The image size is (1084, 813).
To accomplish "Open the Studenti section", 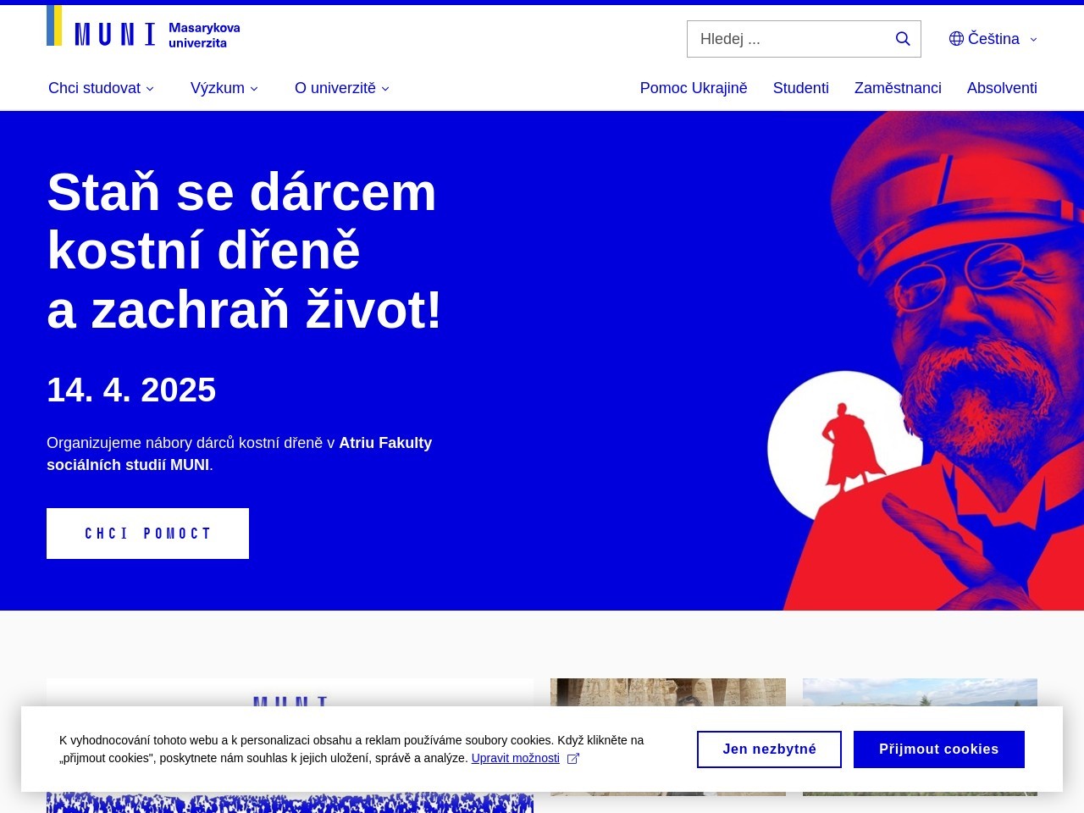I will [801, 88].
